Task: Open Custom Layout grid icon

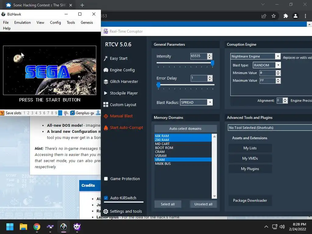Action: click(x=106, y=105)
